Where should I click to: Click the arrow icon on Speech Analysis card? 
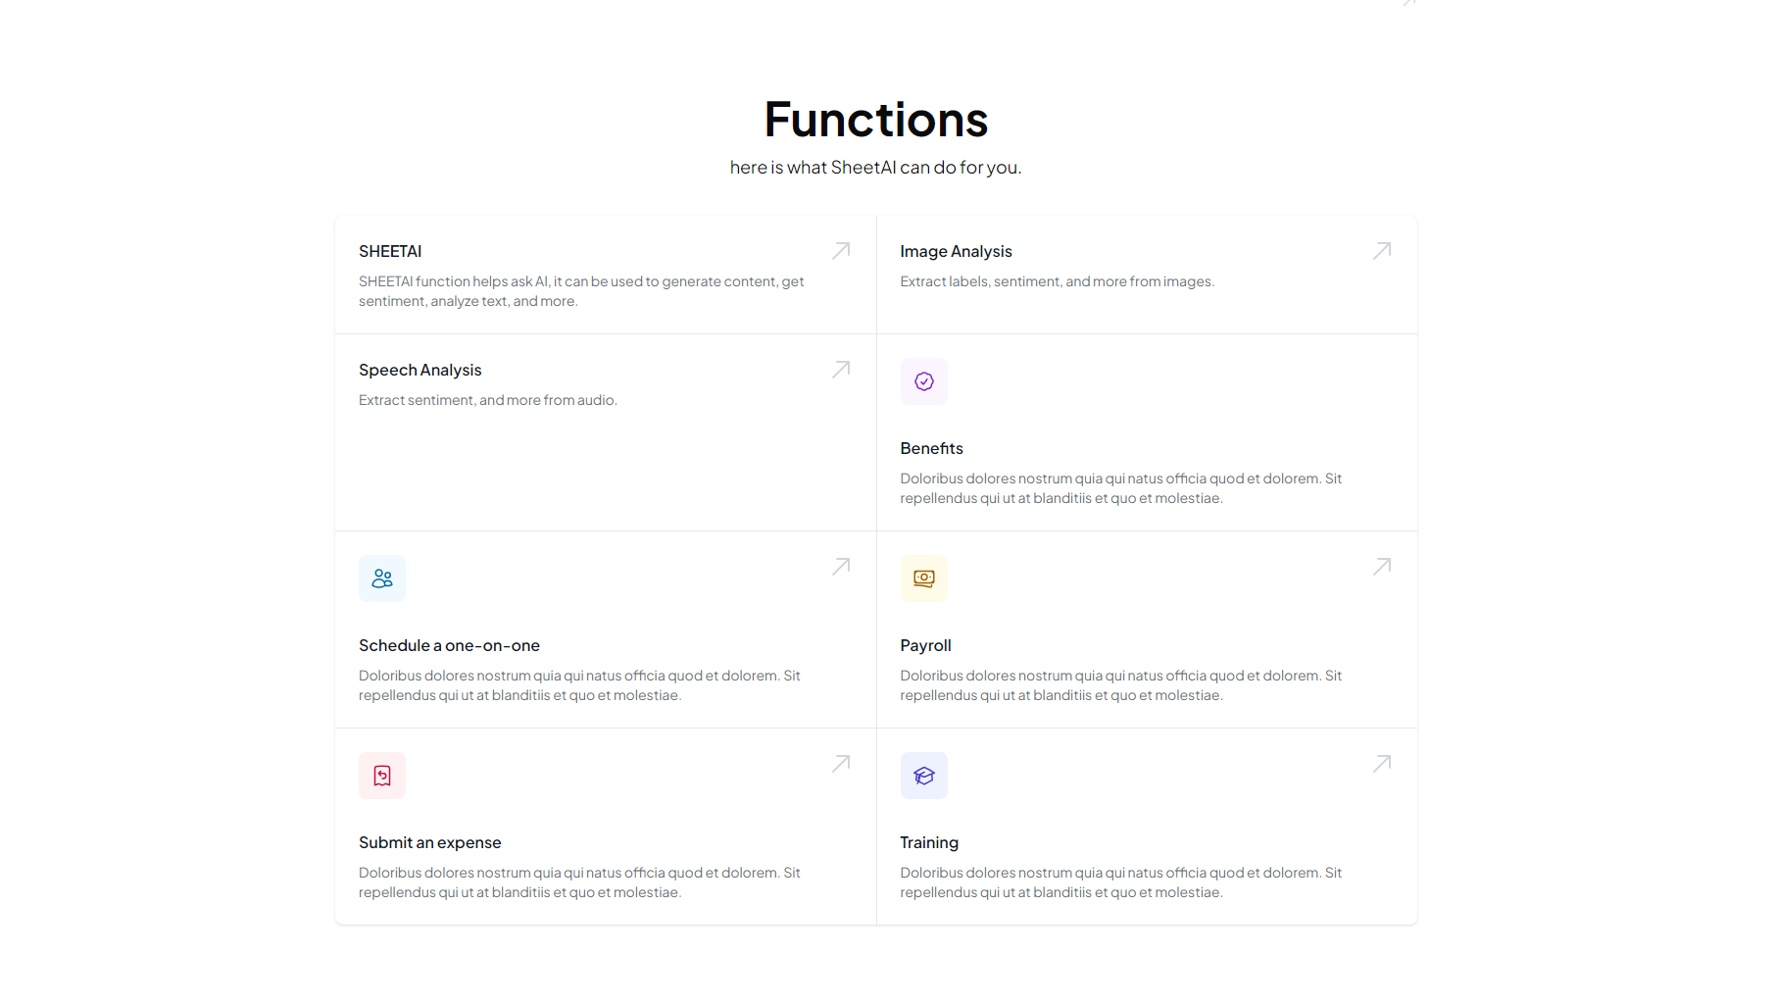(x=841, y=370)
